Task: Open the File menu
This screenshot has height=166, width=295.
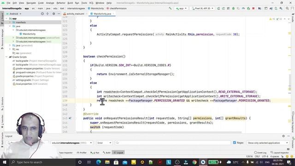Action: coord(8,3)
